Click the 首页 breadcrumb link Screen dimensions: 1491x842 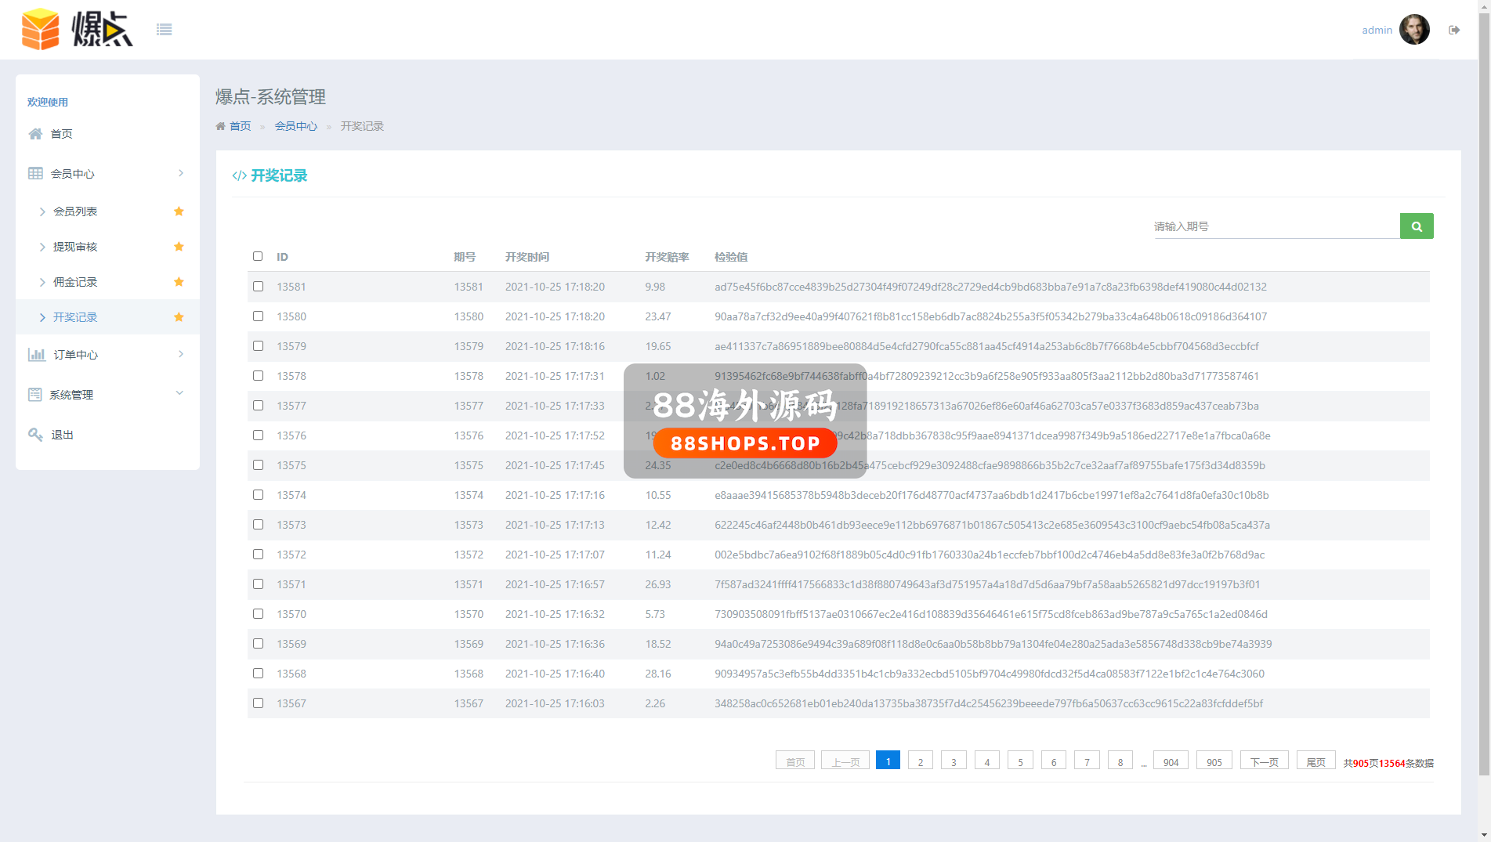[240, 126]
